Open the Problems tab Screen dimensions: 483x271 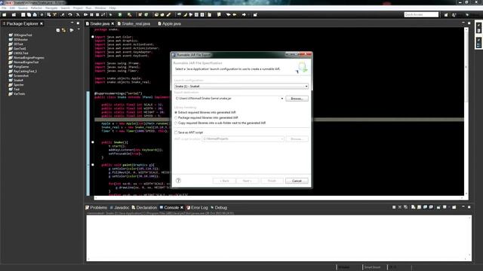tap(96, 208)
